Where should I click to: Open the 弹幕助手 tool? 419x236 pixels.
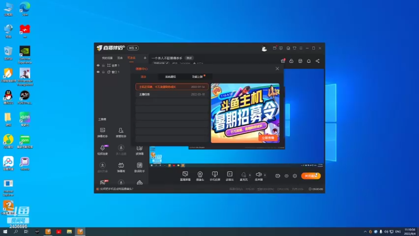pyautogui.click(x=102, y=133)
